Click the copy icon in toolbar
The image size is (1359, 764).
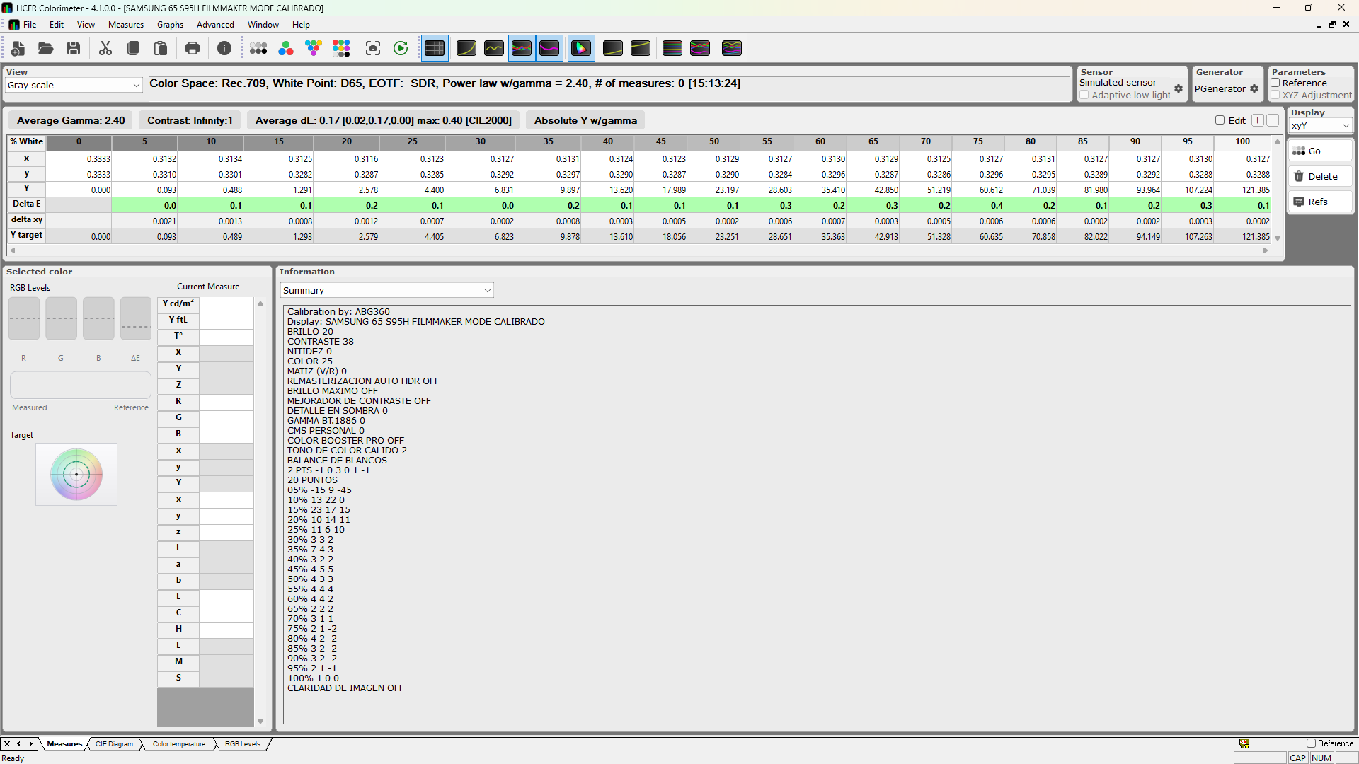(x=133, y=48)
